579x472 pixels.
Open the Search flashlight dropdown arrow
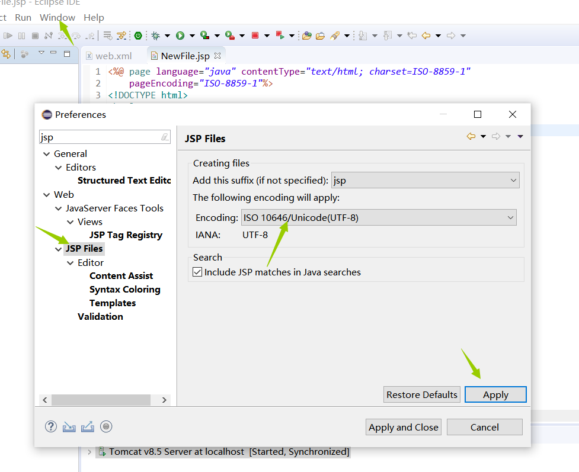coord(347,36)
